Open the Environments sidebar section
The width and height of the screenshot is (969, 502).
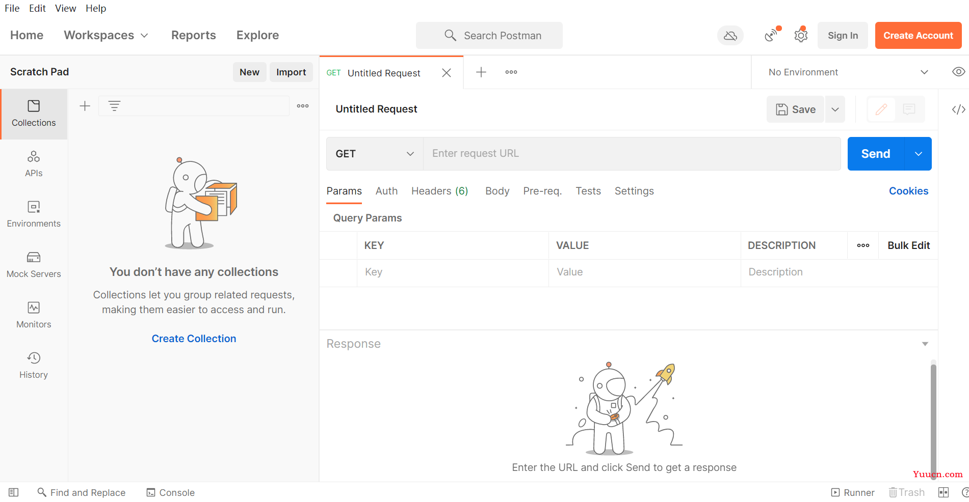click(34, 214)
